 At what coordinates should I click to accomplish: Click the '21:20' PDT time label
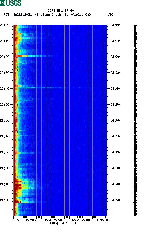5,152
